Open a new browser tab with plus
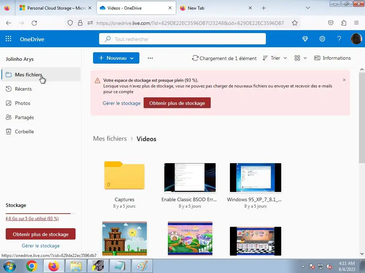 coord(263,8)
